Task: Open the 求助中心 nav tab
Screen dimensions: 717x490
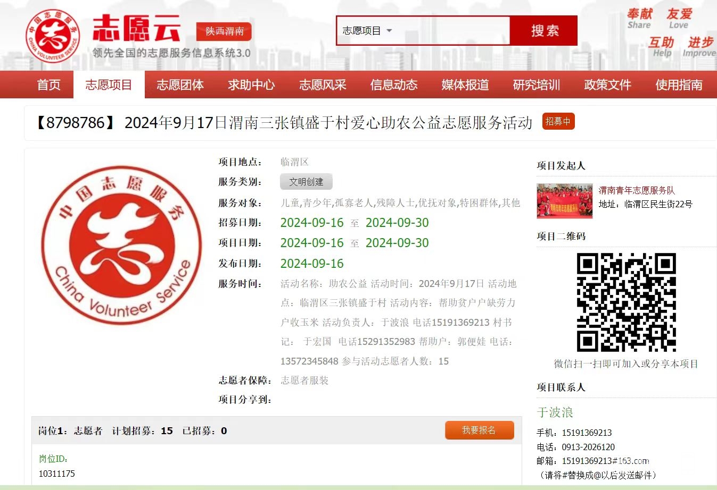Action: pyautogui.click(x=251, y=85)
